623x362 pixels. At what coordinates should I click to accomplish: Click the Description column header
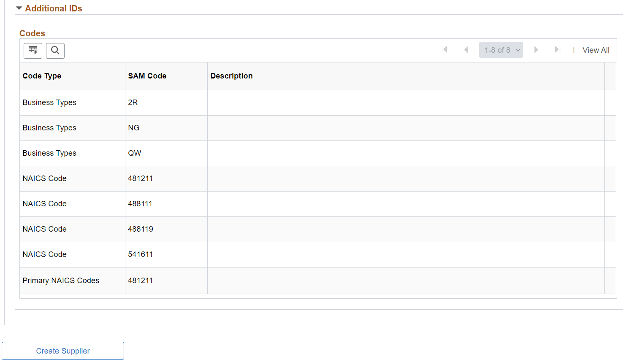coord(232,76)
